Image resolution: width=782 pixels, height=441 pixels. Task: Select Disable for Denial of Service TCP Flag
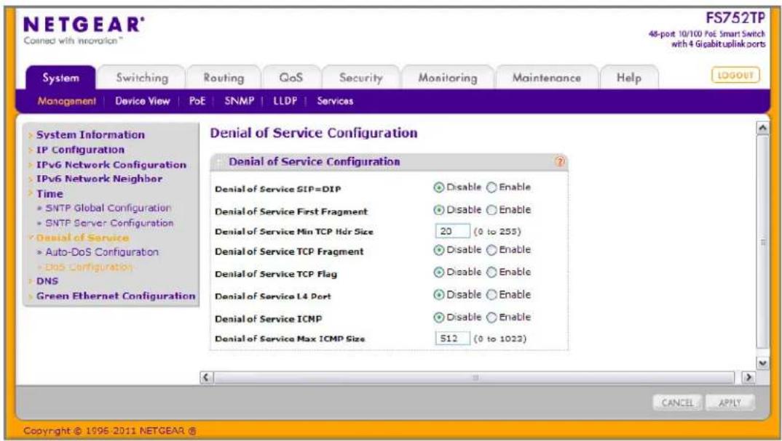pyautogui.click(x=438, y=272)
